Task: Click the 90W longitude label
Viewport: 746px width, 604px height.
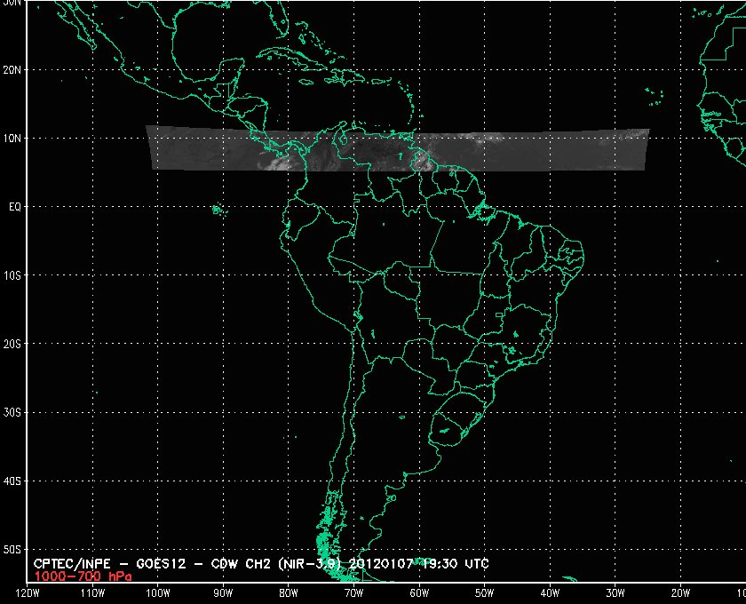Action: 223,593
